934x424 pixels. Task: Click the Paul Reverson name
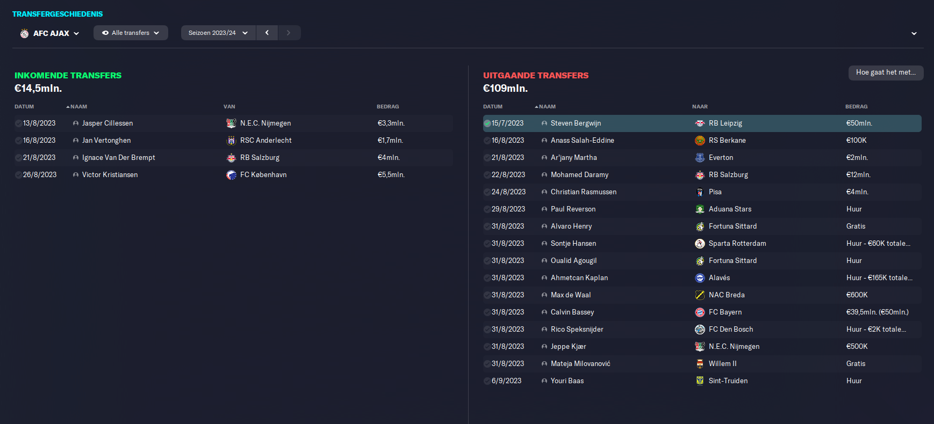[x=573, y=209]
